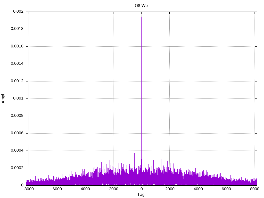Click the 0.0018 amplitude tick label

(17, 29)
